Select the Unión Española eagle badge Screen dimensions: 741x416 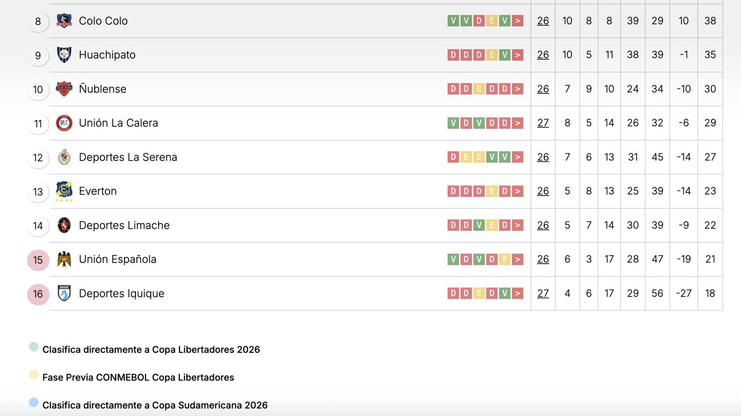click(x=64, y=259)
